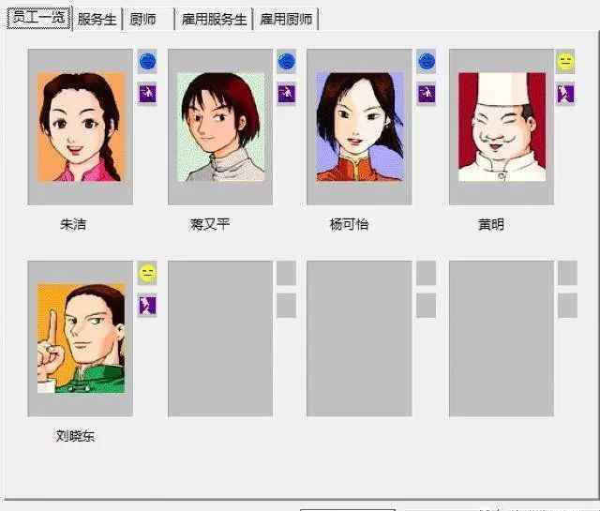The image size is (600, 511).
Task: Go to the 雇用服务生 tab
Action: [214, 19]
